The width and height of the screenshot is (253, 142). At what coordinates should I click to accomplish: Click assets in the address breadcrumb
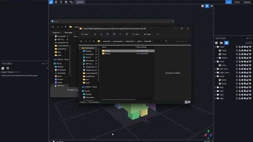tap(139, 41)
